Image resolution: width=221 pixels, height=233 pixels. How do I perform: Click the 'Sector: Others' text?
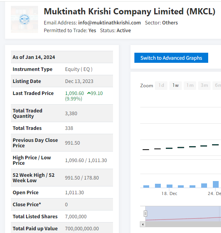pos(161,23)
